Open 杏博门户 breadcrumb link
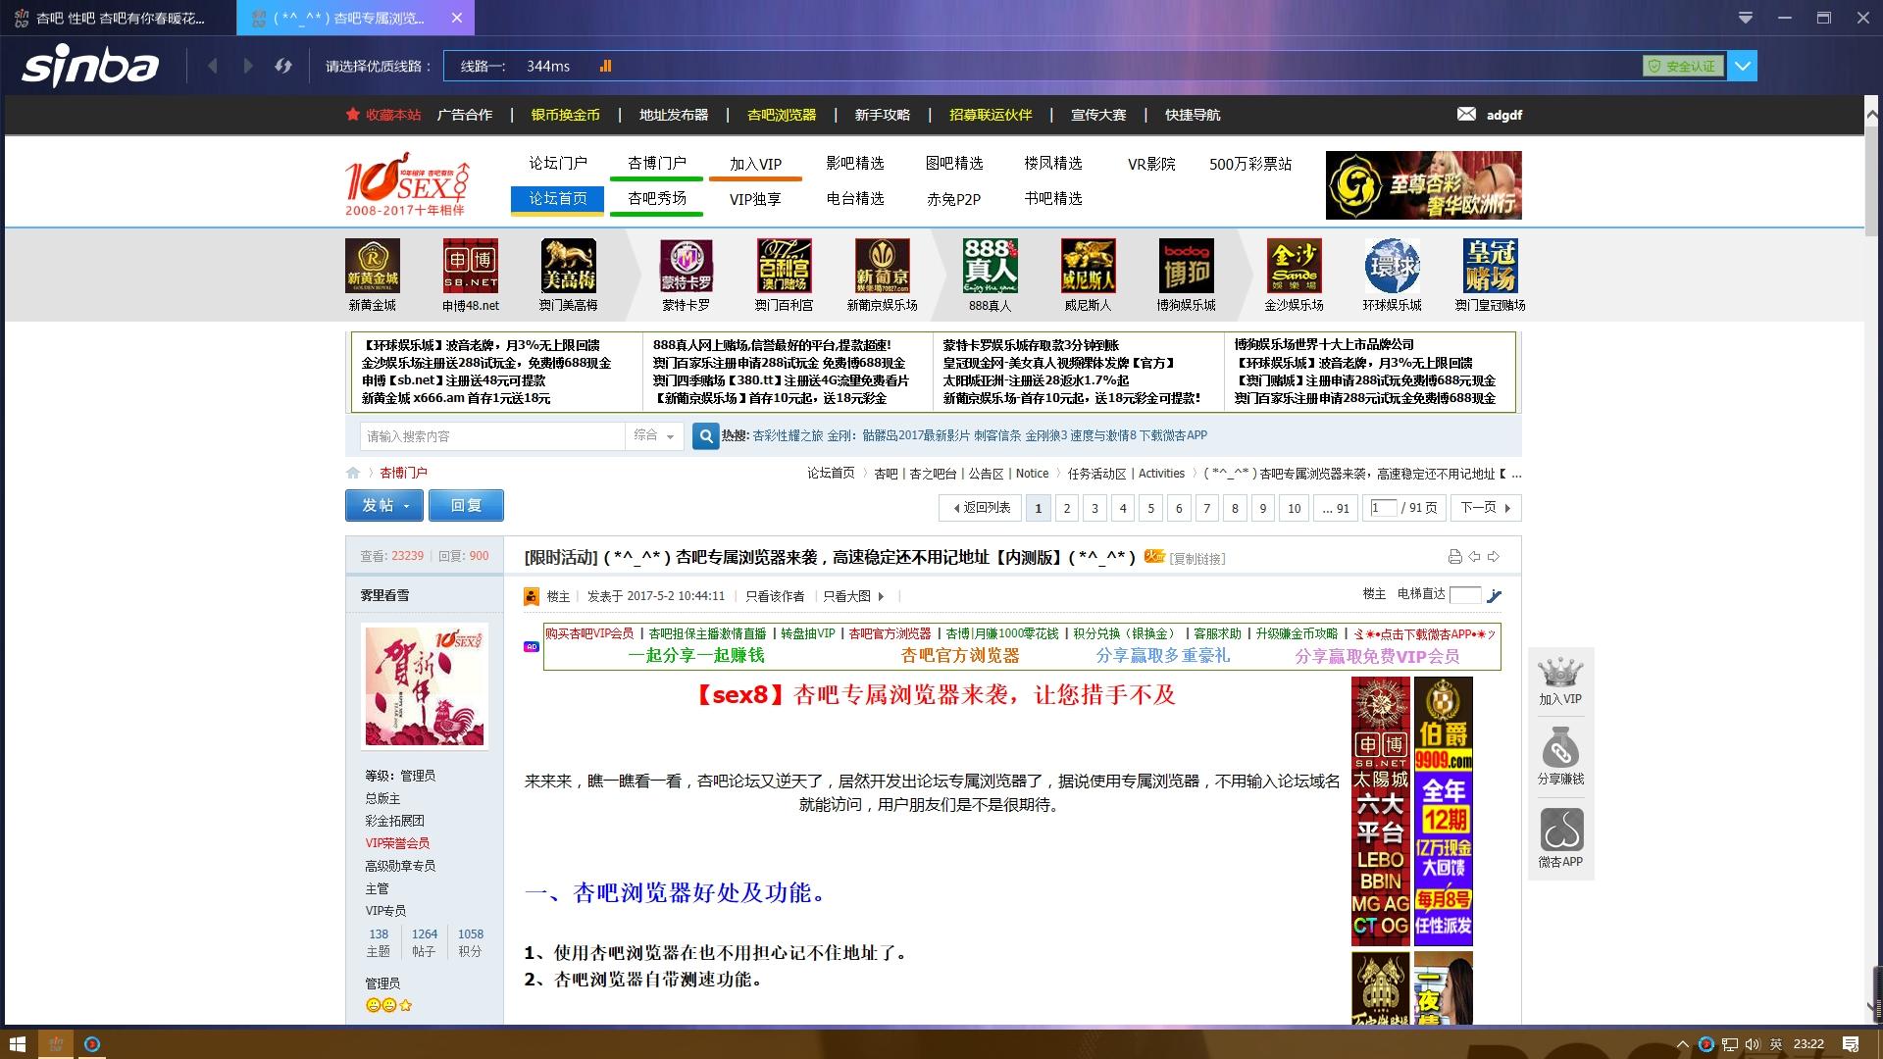 pos(403,473)
